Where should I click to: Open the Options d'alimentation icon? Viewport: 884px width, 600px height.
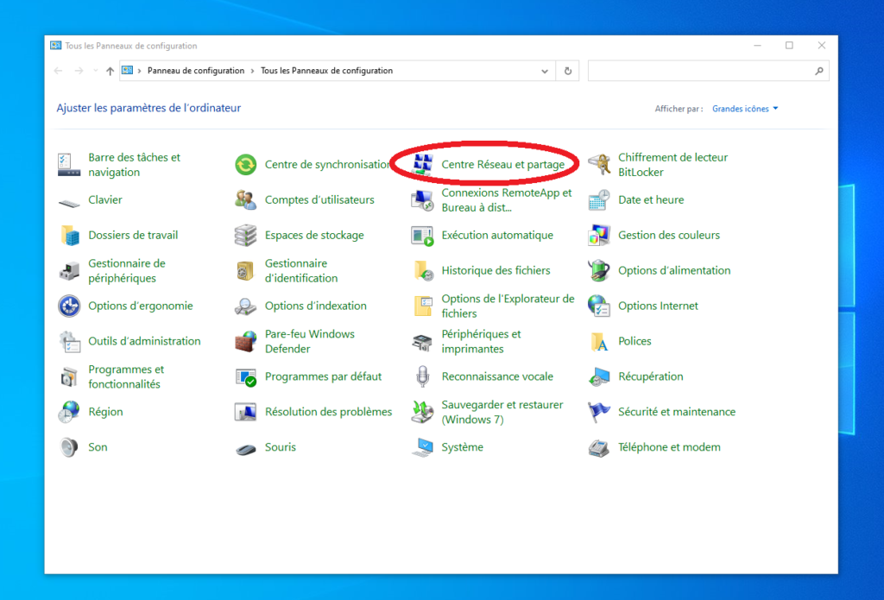(x=599, y=271)
